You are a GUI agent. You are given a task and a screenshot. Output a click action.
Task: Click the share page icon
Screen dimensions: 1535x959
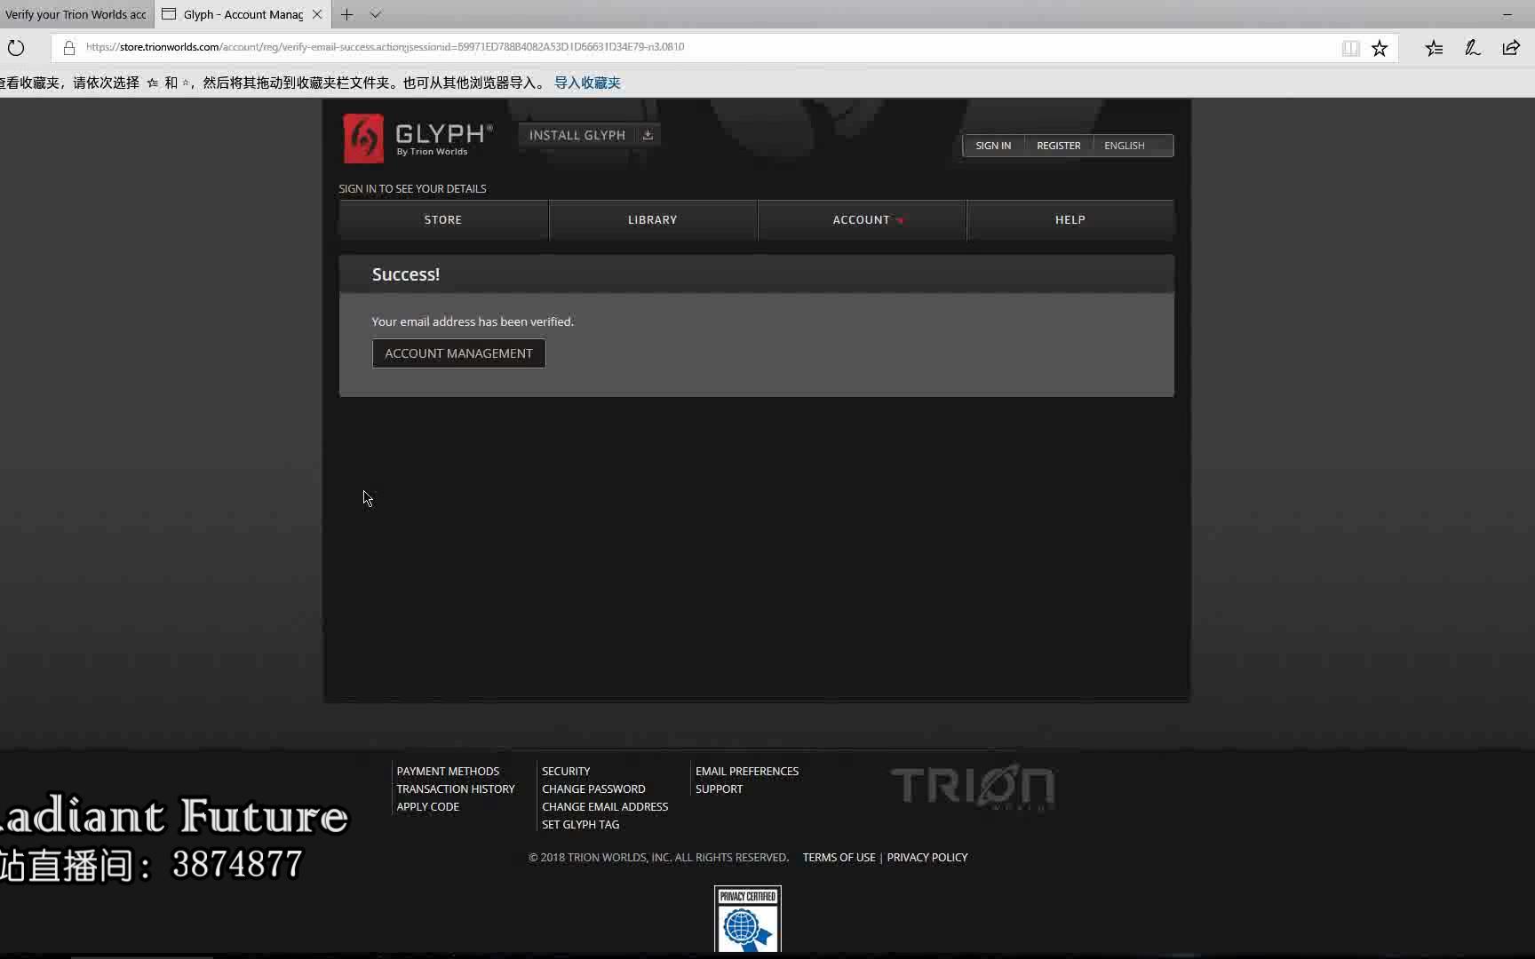click(x=1511, y=48)
